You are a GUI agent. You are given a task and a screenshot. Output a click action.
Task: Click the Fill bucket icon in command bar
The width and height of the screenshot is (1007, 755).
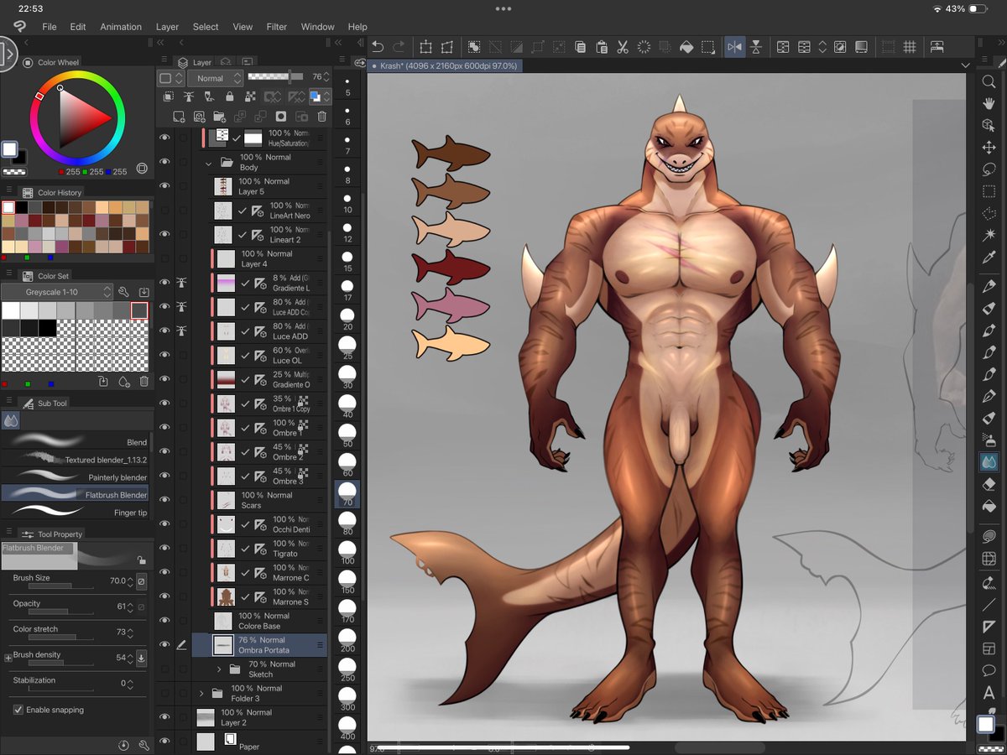point(686,47)
